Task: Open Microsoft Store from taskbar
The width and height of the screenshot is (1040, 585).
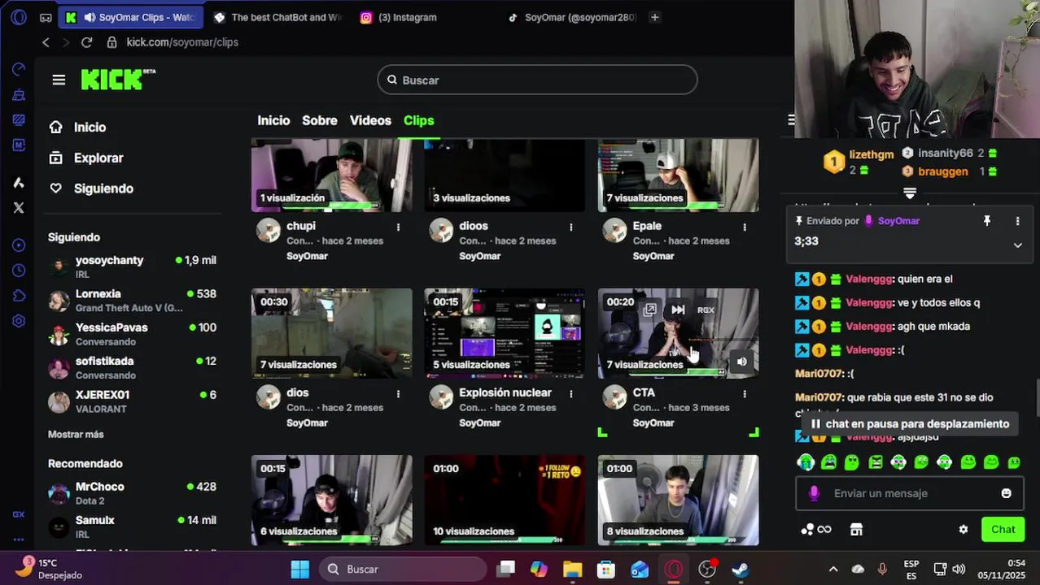Action: point(606,569)
